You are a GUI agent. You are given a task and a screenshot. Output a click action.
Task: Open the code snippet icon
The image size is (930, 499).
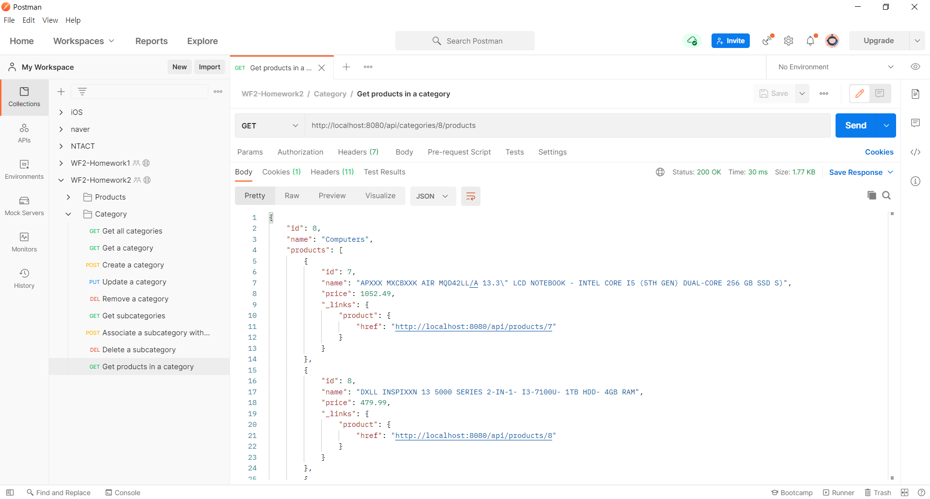[x=915, y=152]
